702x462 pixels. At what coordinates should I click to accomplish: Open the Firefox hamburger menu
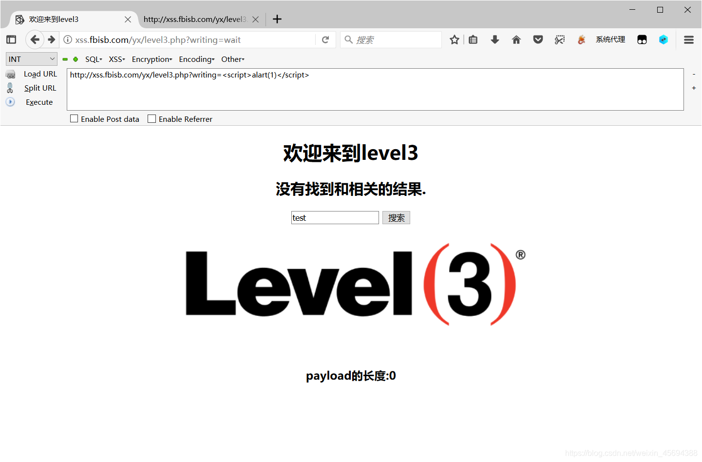688,39
